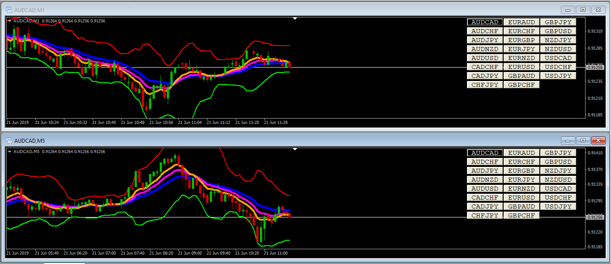The height and width of the screenshot is (264, 611).
Task: Close the AUDCAD,M5 chart window
Action: (598, 140)
